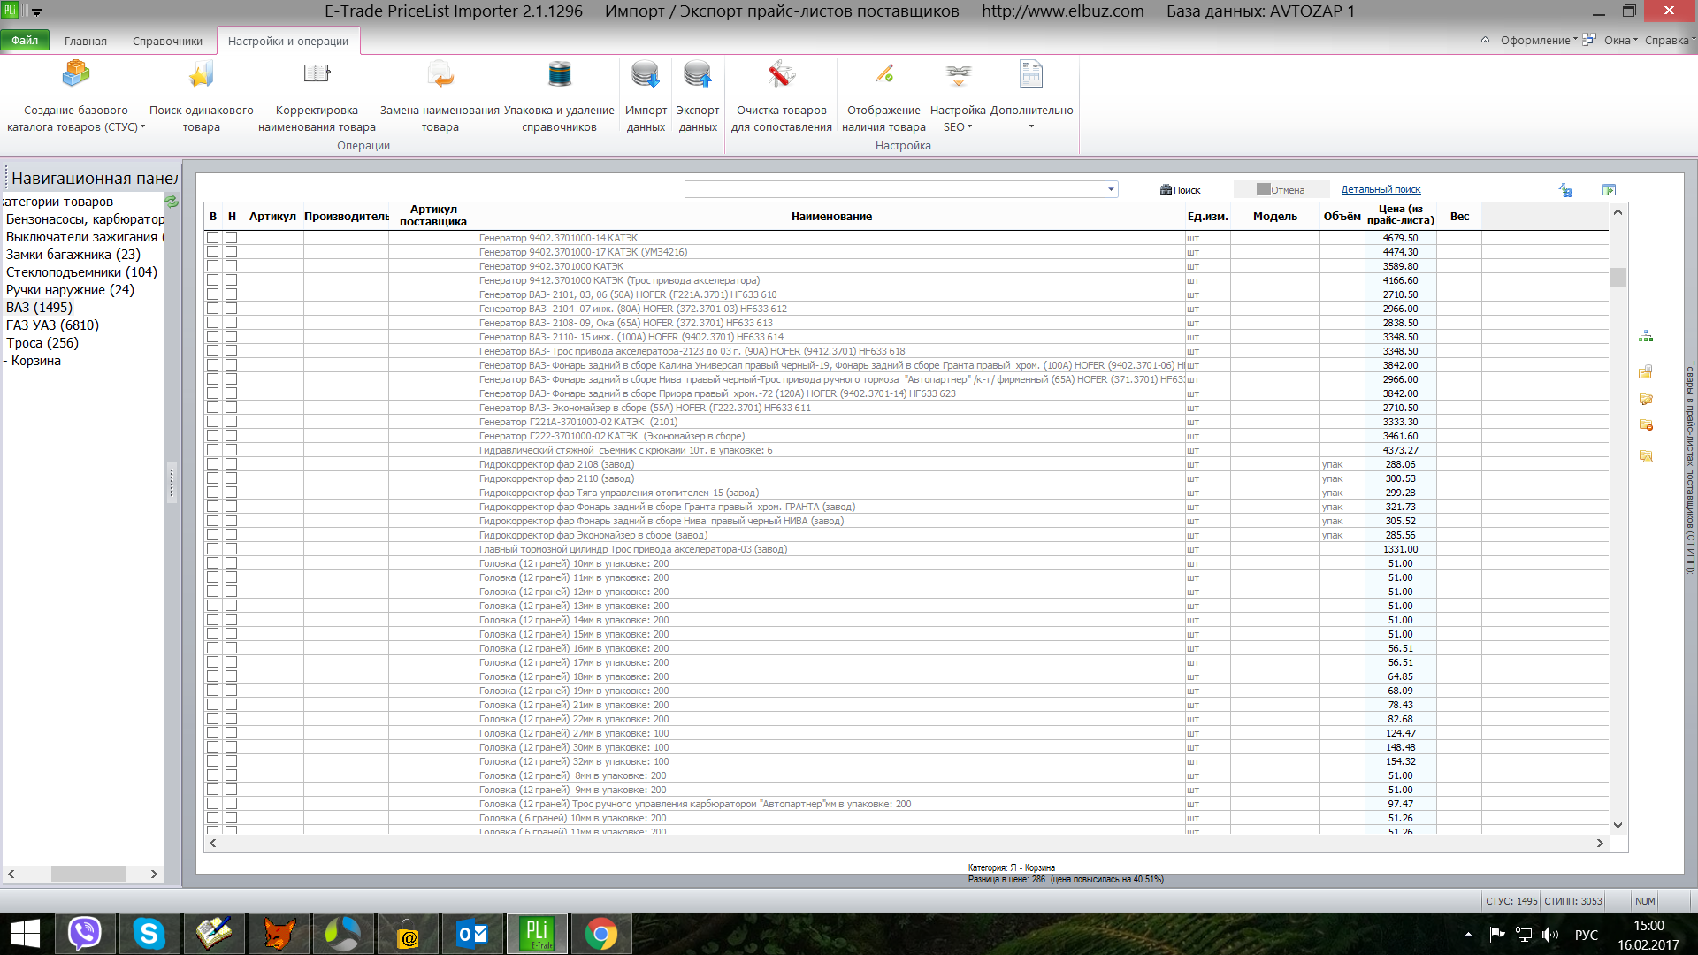Check Н box for Генератор 9402.3701000-14 КАТЭК

(231, 238)
